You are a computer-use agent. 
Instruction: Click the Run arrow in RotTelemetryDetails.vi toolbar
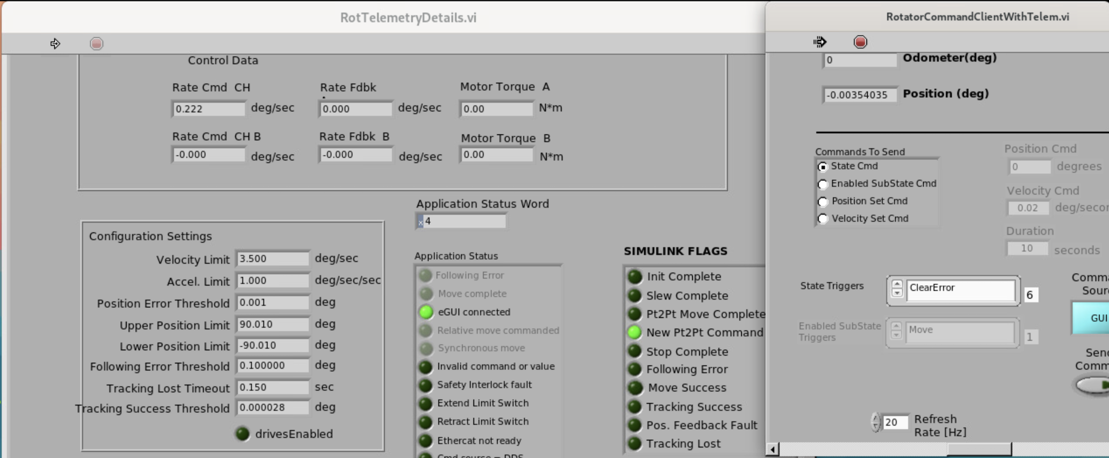(x=55, y=44)
